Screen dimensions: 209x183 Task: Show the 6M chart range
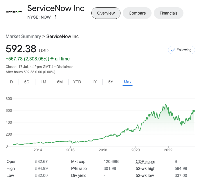pos(60,82)
